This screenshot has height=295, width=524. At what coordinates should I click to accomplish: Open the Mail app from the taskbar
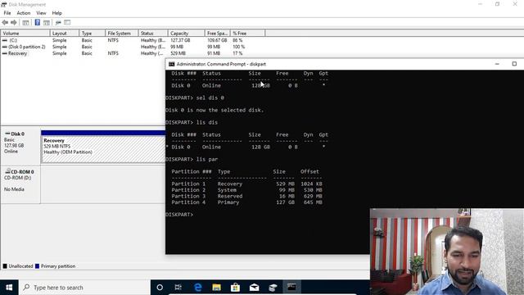pyautogui.click(x=255, y=288)
